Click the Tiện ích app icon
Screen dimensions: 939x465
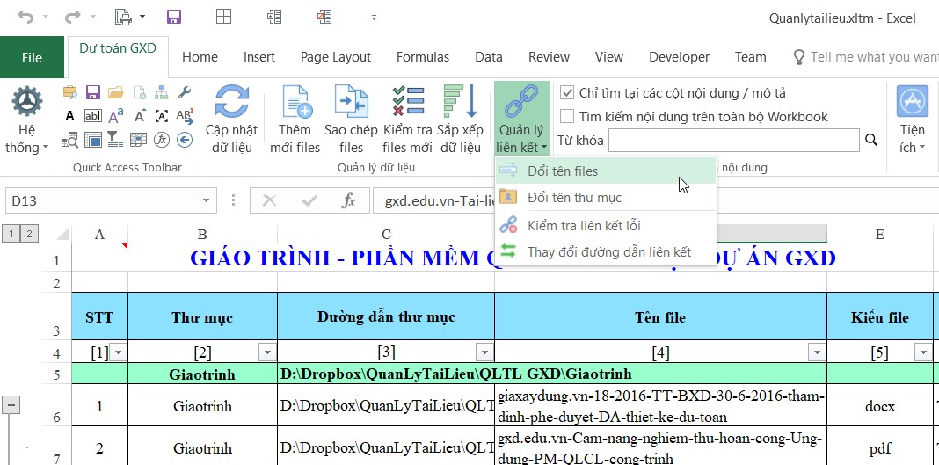912,101
